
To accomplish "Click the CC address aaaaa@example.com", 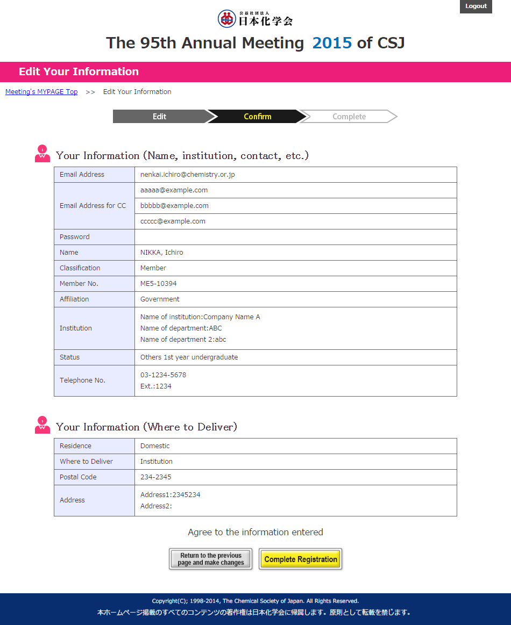I will pos(174,190).
